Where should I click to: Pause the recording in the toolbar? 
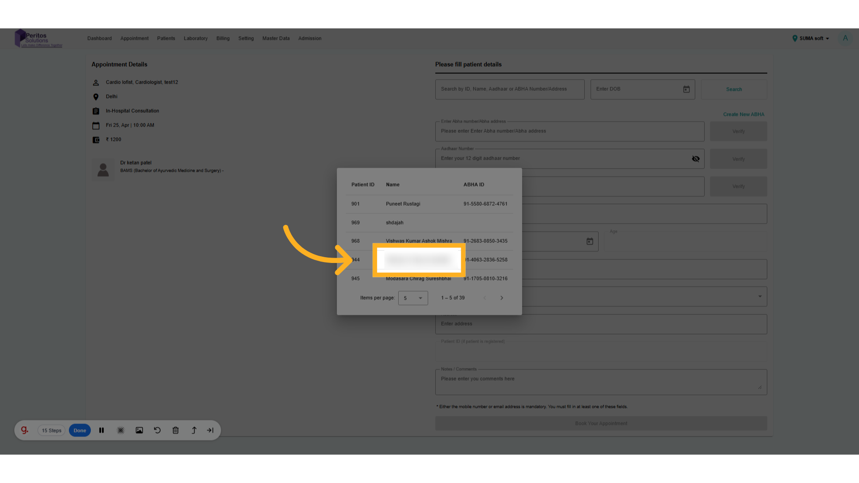click(x=102, y=430)
